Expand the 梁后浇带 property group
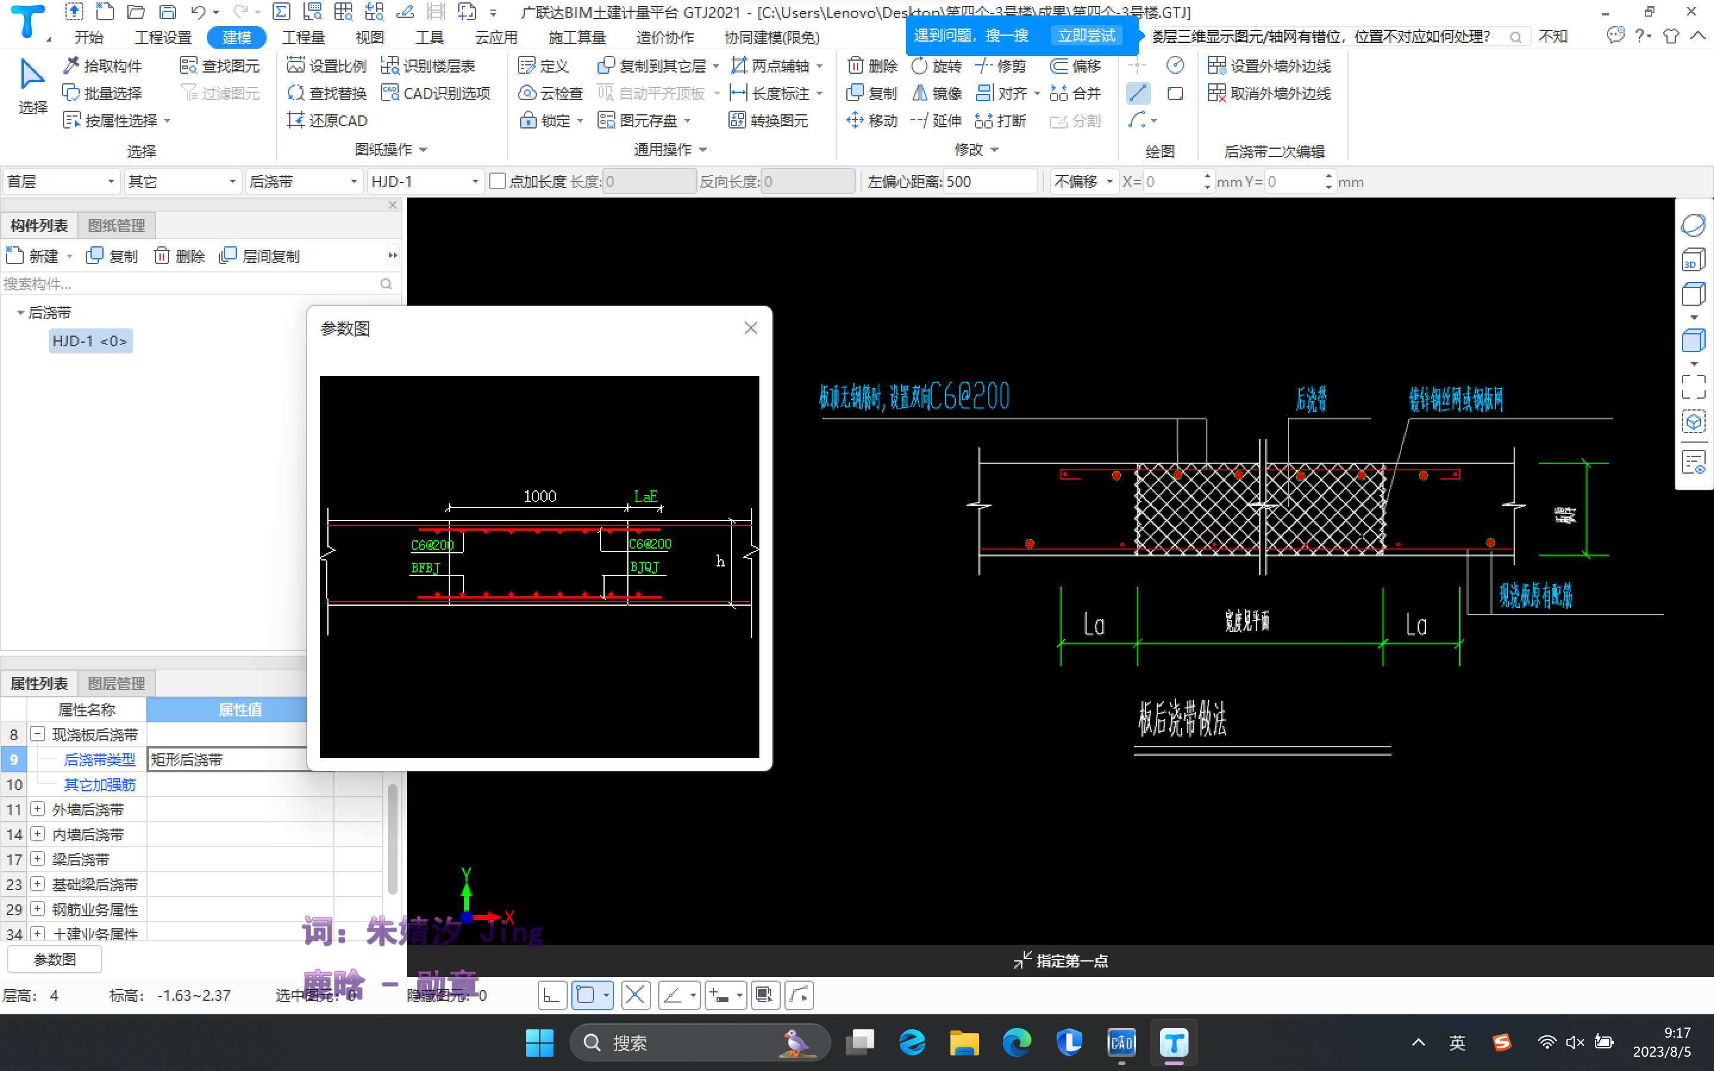The height and width of the screenshot is (1071, 1714). 38,859
